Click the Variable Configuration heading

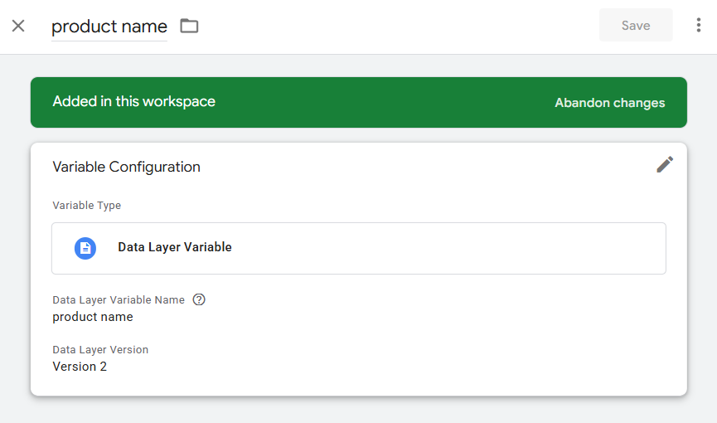click(126, 167)
